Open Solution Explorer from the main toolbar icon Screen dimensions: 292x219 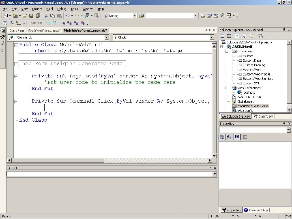click(203, 16)
